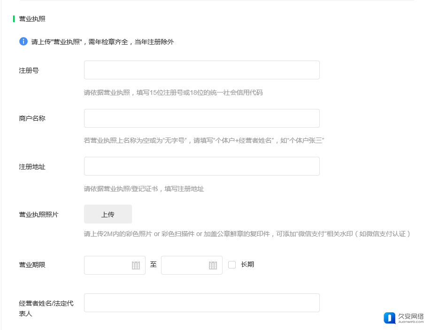The width and height of the screenshot is (432, 330).
Task: Click the 注册地址 field label
Action: click(32, 167)
